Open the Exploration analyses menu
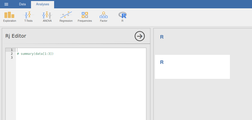252x120 pixels. (x=10, y=17)
